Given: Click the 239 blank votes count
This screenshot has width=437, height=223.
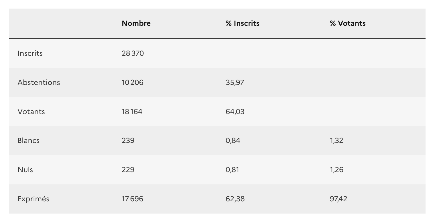Looking at the screenshot, I should pyautogui.click(x=128, y=141).
